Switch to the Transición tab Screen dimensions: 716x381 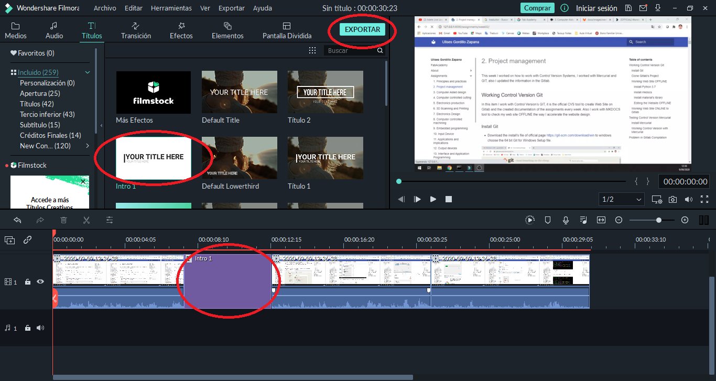click(136, 31)
